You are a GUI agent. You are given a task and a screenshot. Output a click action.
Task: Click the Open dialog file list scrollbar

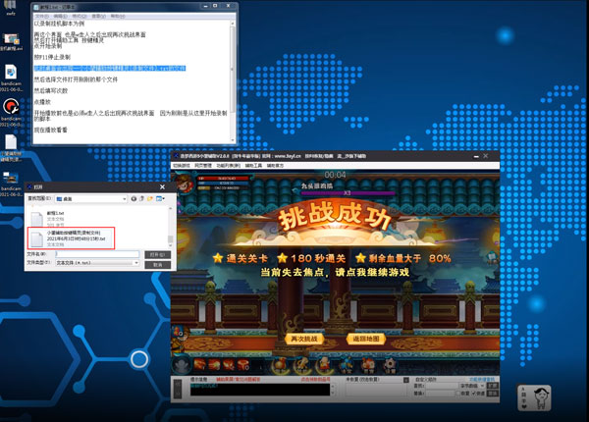pos(170,226)
